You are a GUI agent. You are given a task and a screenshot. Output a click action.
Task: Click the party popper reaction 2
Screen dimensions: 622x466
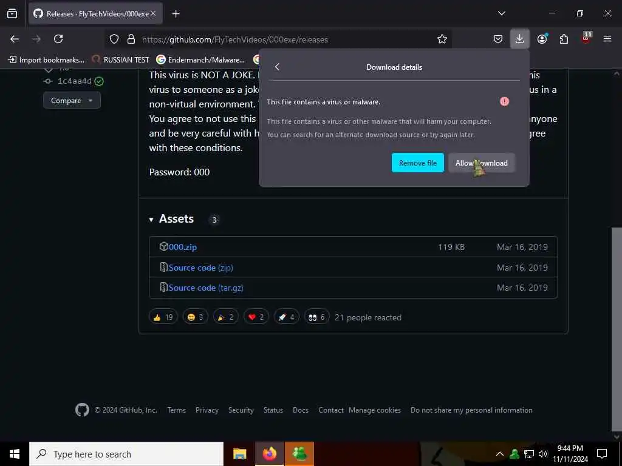point(226,317)
